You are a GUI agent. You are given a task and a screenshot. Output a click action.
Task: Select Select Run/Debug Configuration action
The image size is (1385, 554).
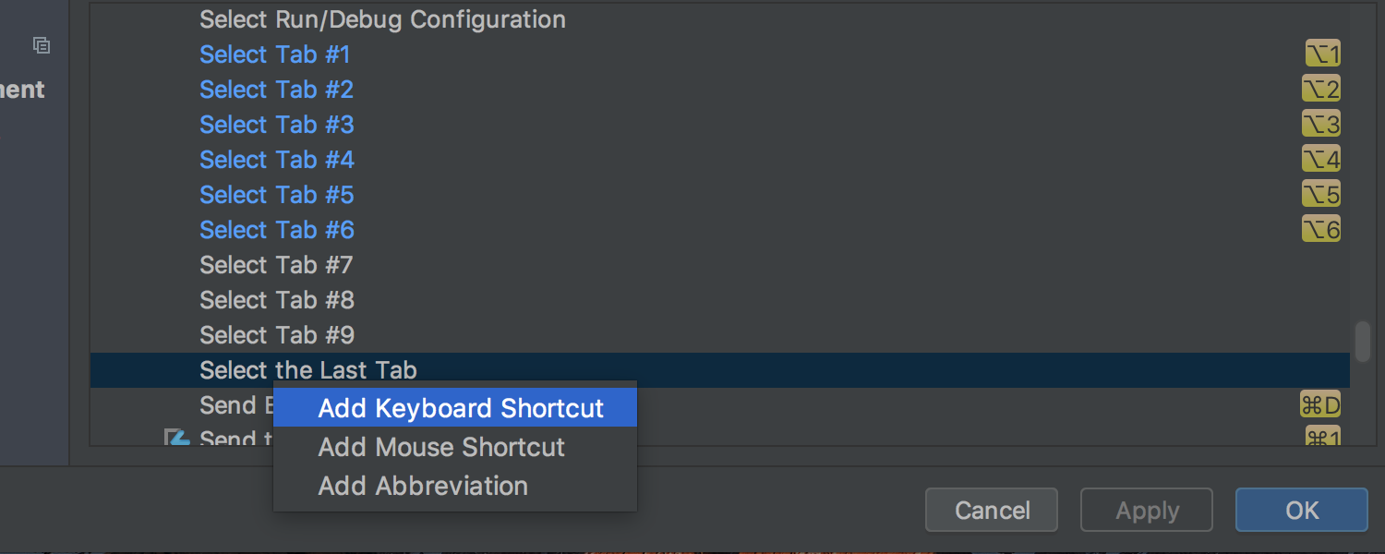click(x=382, y=19)
